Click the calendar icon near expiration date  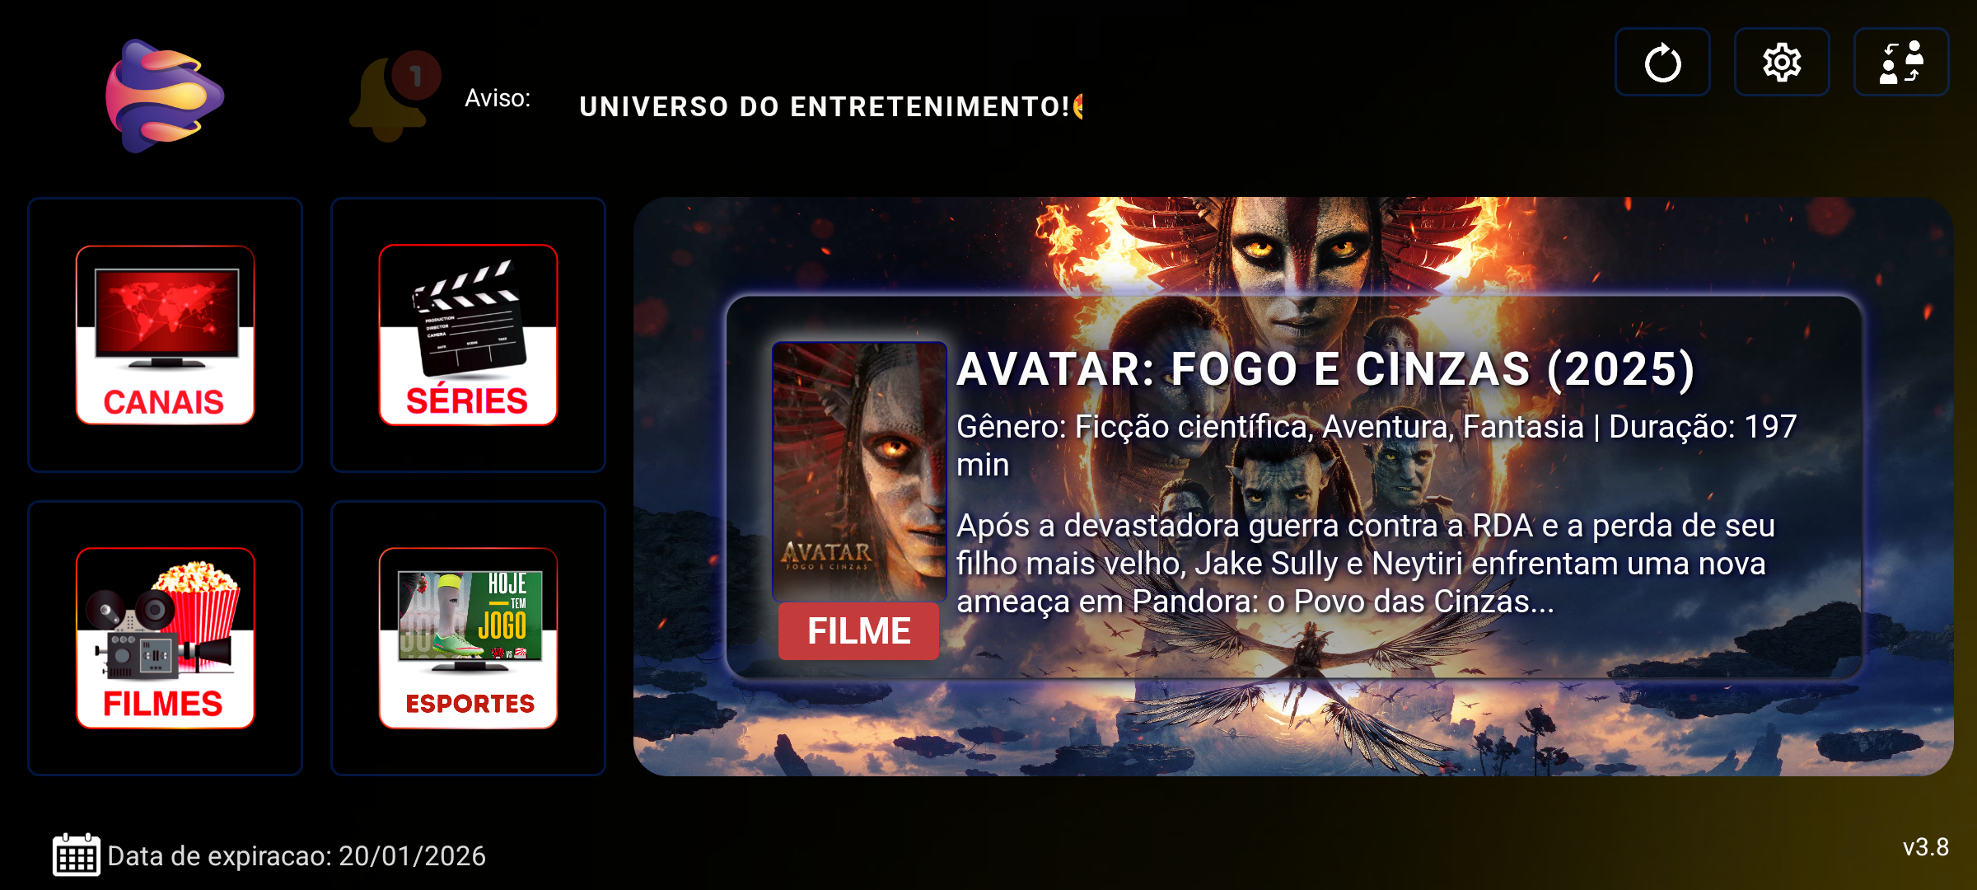(x=77, y=855)
